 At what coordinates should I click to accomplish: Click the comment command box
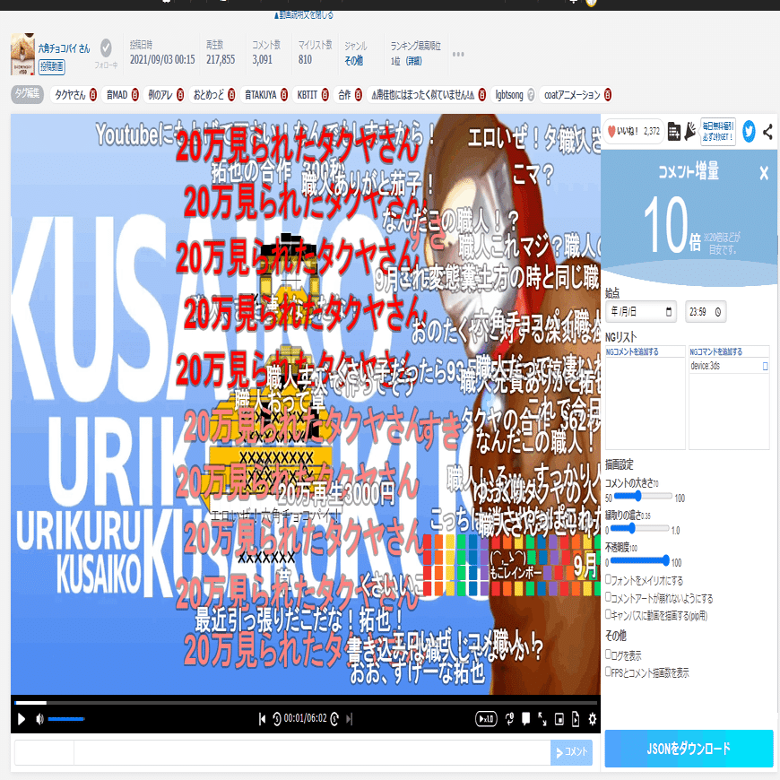(x=44, y=752)
